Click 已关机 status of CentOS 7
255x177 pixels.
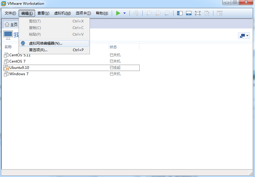tap(115, 61)
